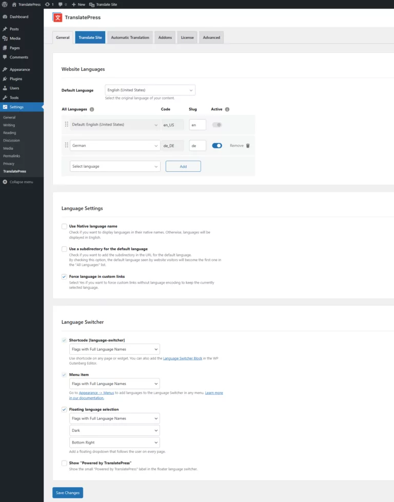Toggle the Active switch for German

[217, 146]
